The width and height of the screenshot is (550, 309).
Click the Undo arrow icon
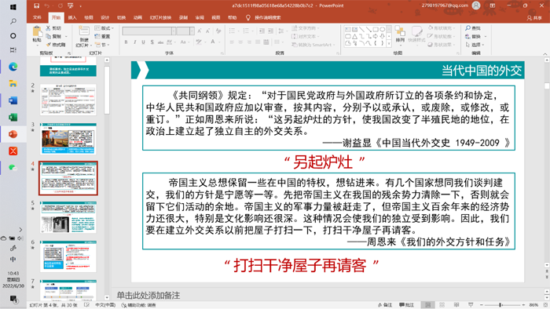click(x=47, y=5)
